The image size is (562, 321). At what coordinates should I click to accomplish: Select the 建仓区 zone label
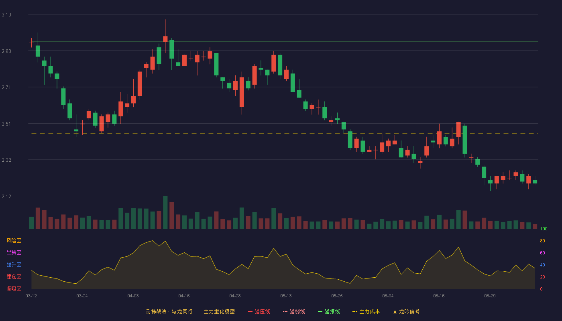pos(14,277)
